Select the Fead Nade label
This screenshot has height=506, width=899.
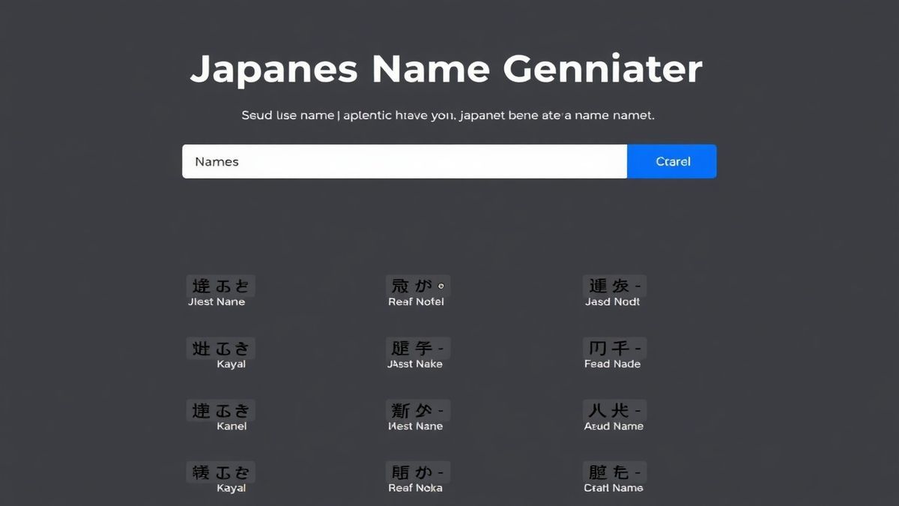click(x=613, y=364)
